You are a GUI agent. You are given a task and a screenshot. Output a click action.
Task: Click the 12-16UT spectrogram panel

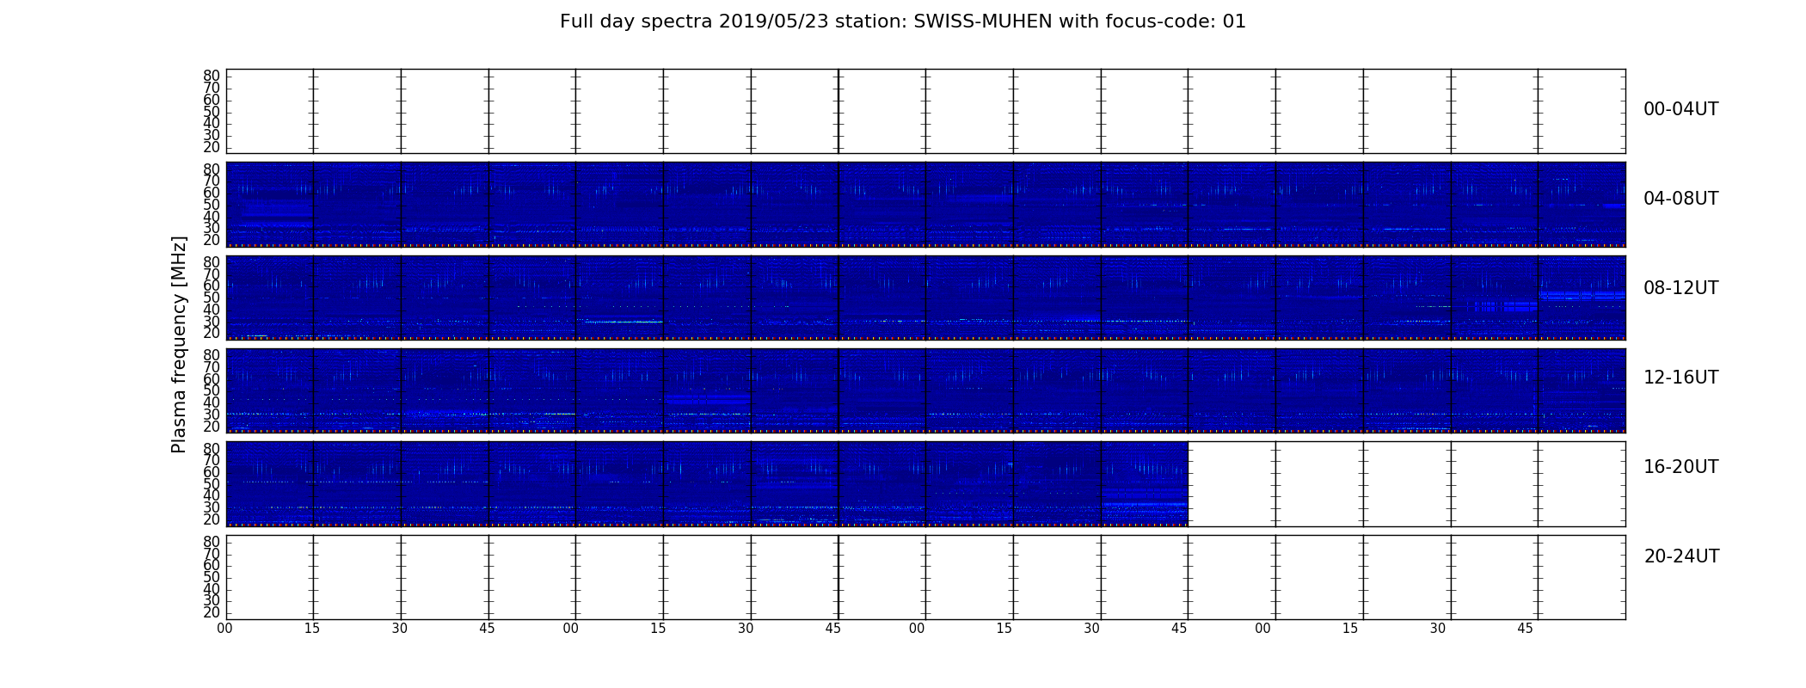tap(925, 390)
